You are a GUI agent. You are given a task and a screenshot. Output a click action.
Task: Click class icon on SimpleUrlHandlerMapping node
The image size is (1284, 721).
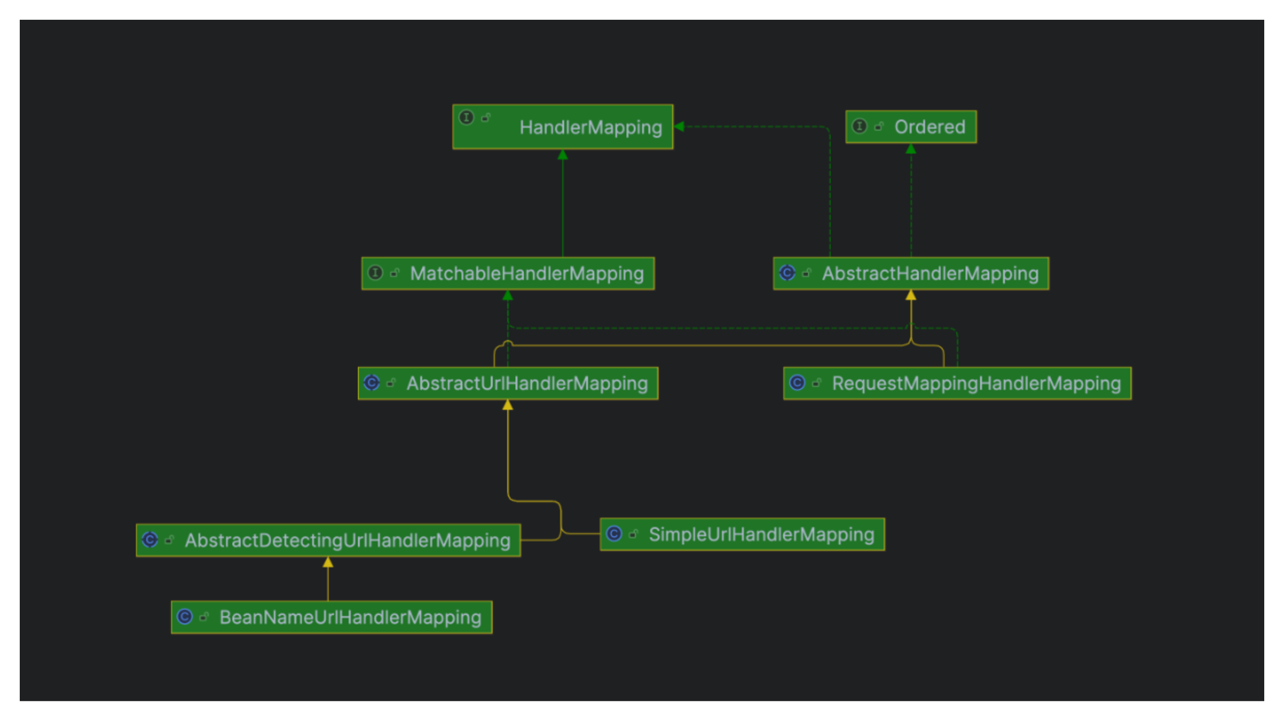(x=613, y=534)
